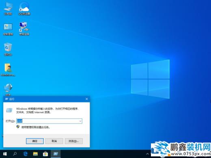
Task: Select the Administrator user folder icon
Action: pyautogui.click(x=8, y=69)
